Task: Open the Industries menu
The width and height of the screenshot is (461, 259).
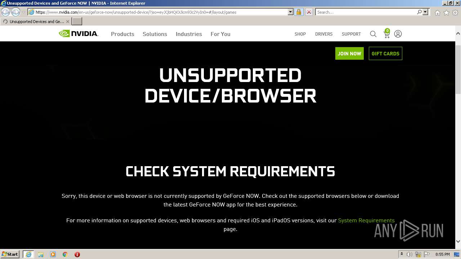Action: (189, 34)
